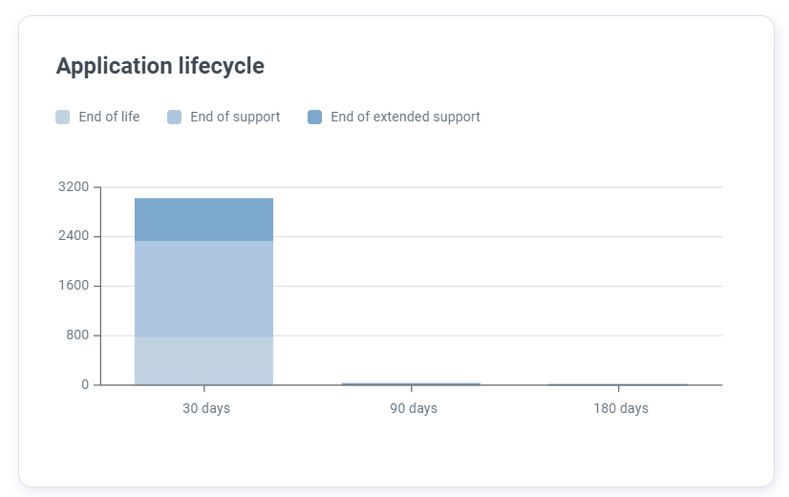Select End of extended support segment, 30 days bar
The height and width of the screenshot is (497, 789).
(203, 219)
